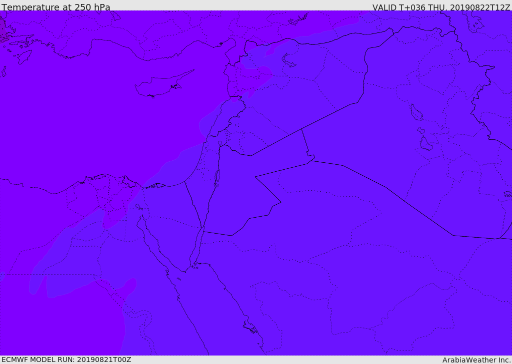The width and height of the screenshot is (512, 364).
Task: Click the 'Temperature at 250 hPa' title
Action: (x=56, y=7)
